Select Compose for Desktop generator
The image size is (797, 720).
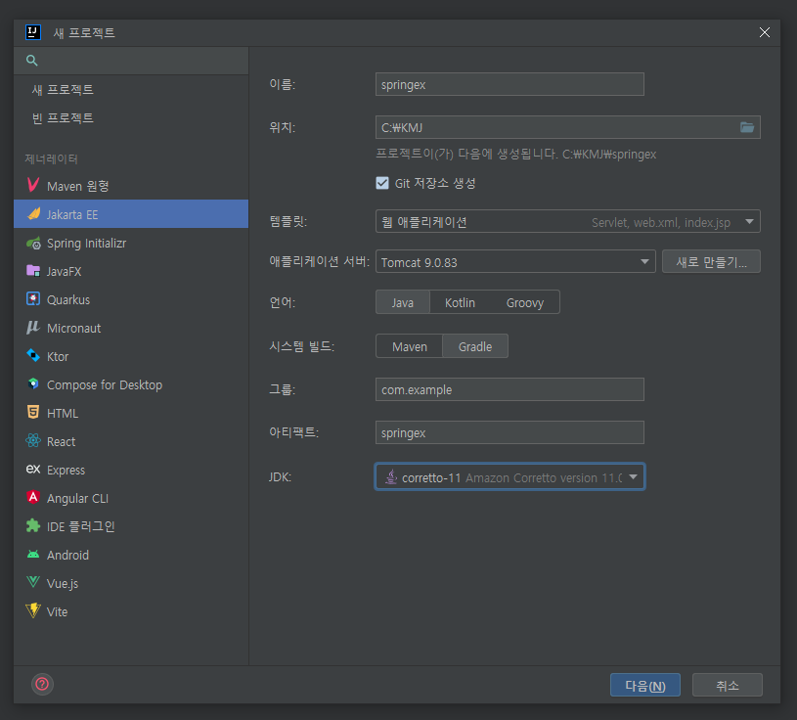click(131, 384)
